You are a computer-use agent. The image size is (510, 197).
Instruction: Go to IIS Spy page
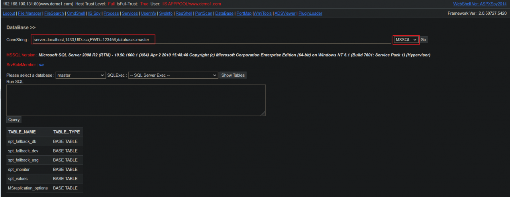[94, 13]
